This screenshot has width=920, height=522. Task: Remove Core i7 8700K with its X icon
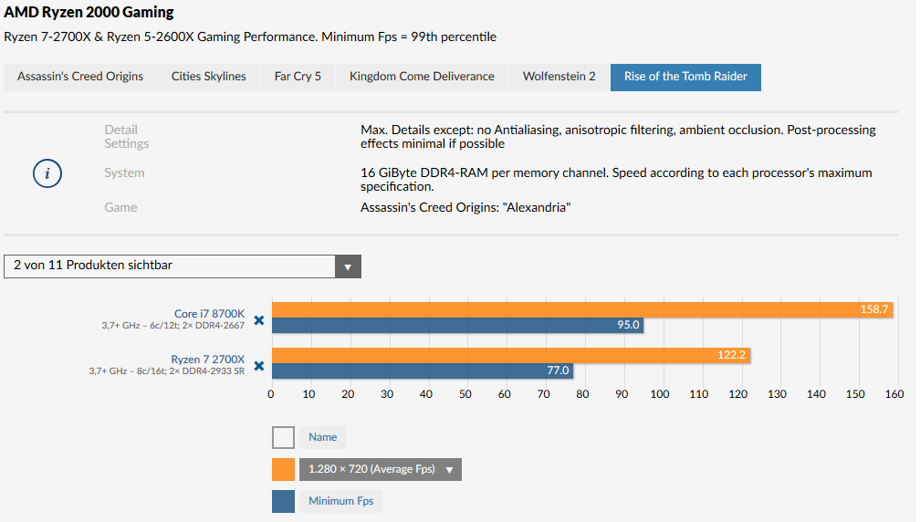tap(259, 320)
